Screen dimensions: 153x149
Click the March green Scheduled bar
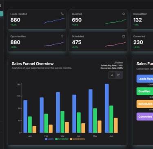(x=62, y=122)
